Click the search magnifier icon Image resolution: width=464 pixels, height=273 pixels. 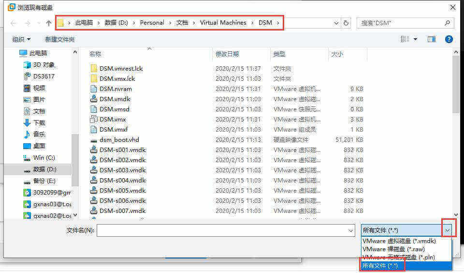pyautogui.click(x=447, y=23)
